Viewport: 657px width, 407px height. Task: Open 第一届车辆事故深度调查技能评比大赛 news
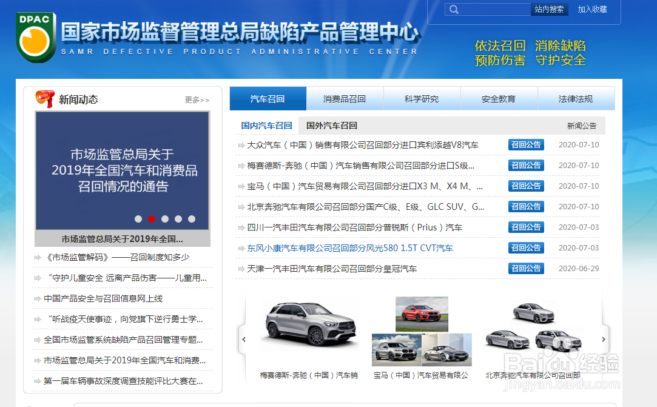(123, 381)
